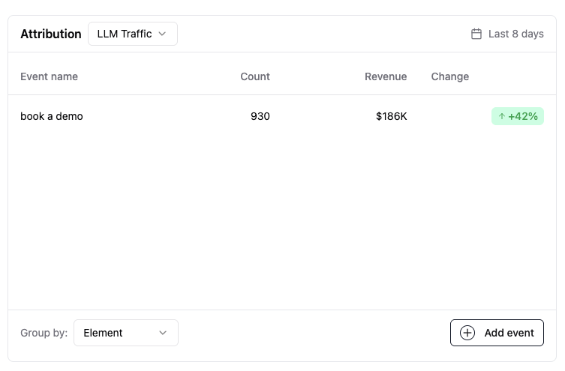Click the empty area below the event row

point(282,217)
